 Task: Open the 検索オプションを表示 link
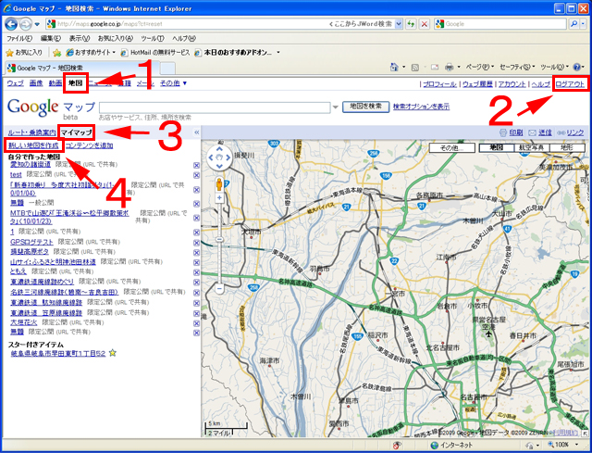pos(422,107)
